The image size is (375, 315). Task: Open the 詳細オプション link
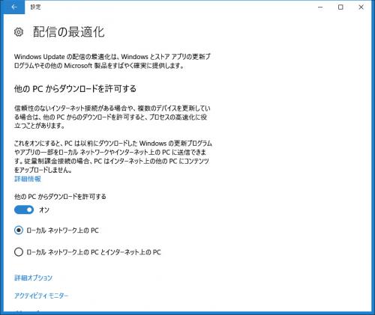33,278
